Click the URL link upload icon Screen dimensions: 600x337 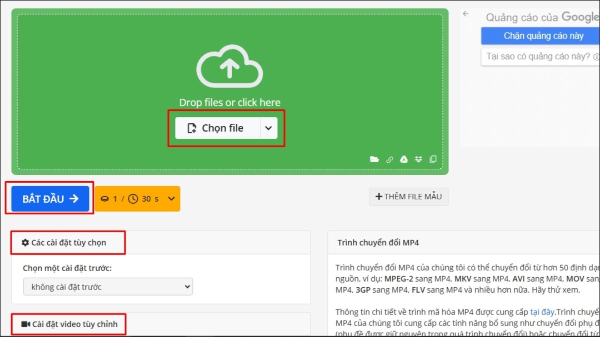pos(389,160)
